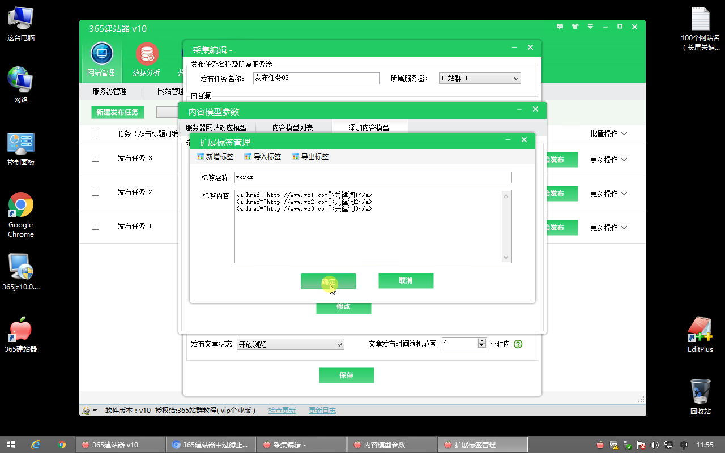Image resolution: width=725 pixels, height=453 pixels.
Task: Check the box for 发布任务02
Action: 95,193
